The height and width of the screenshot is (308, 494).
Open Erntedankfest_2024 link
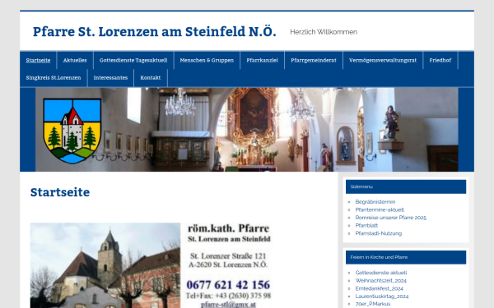tap(379, 288)
